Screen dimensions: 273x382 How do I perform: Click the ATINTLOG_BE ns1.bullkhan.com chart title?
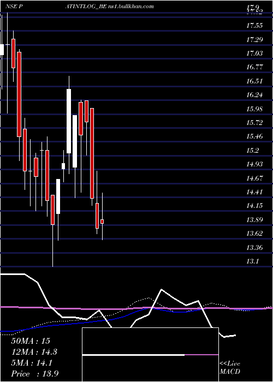(109, 7)
